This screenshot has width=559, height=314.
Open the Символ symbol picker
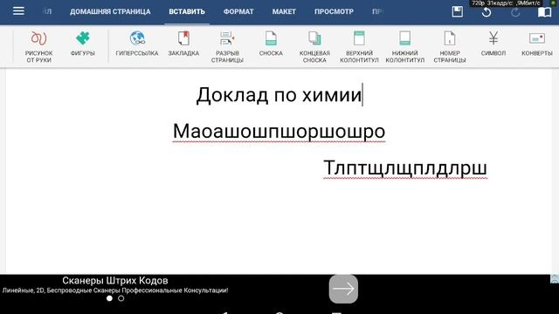[493, 44]
